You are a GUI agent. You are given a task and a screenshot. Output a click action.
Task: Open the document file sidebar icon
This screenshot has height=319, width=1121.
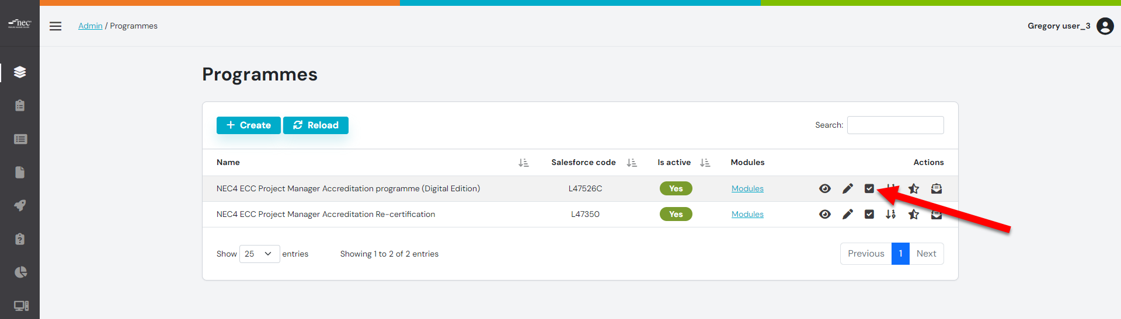(20, 172)
